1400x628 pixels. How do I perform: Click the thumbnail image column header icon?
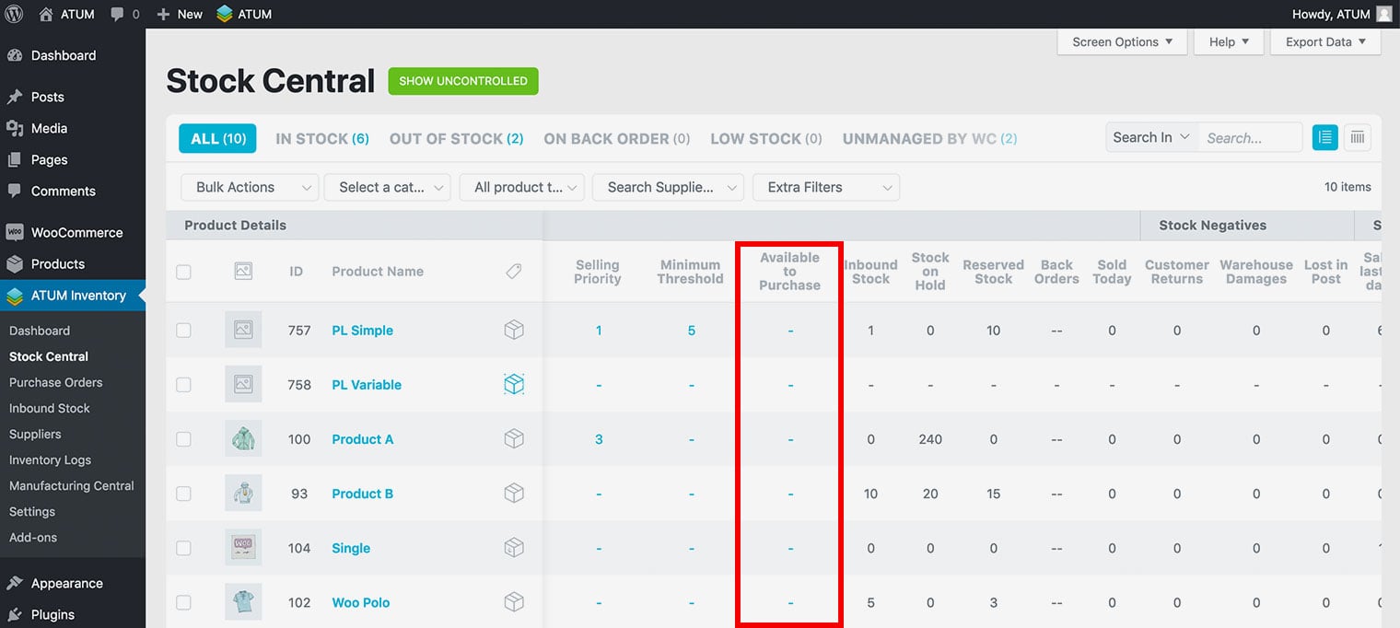click(x=243, y=272)
